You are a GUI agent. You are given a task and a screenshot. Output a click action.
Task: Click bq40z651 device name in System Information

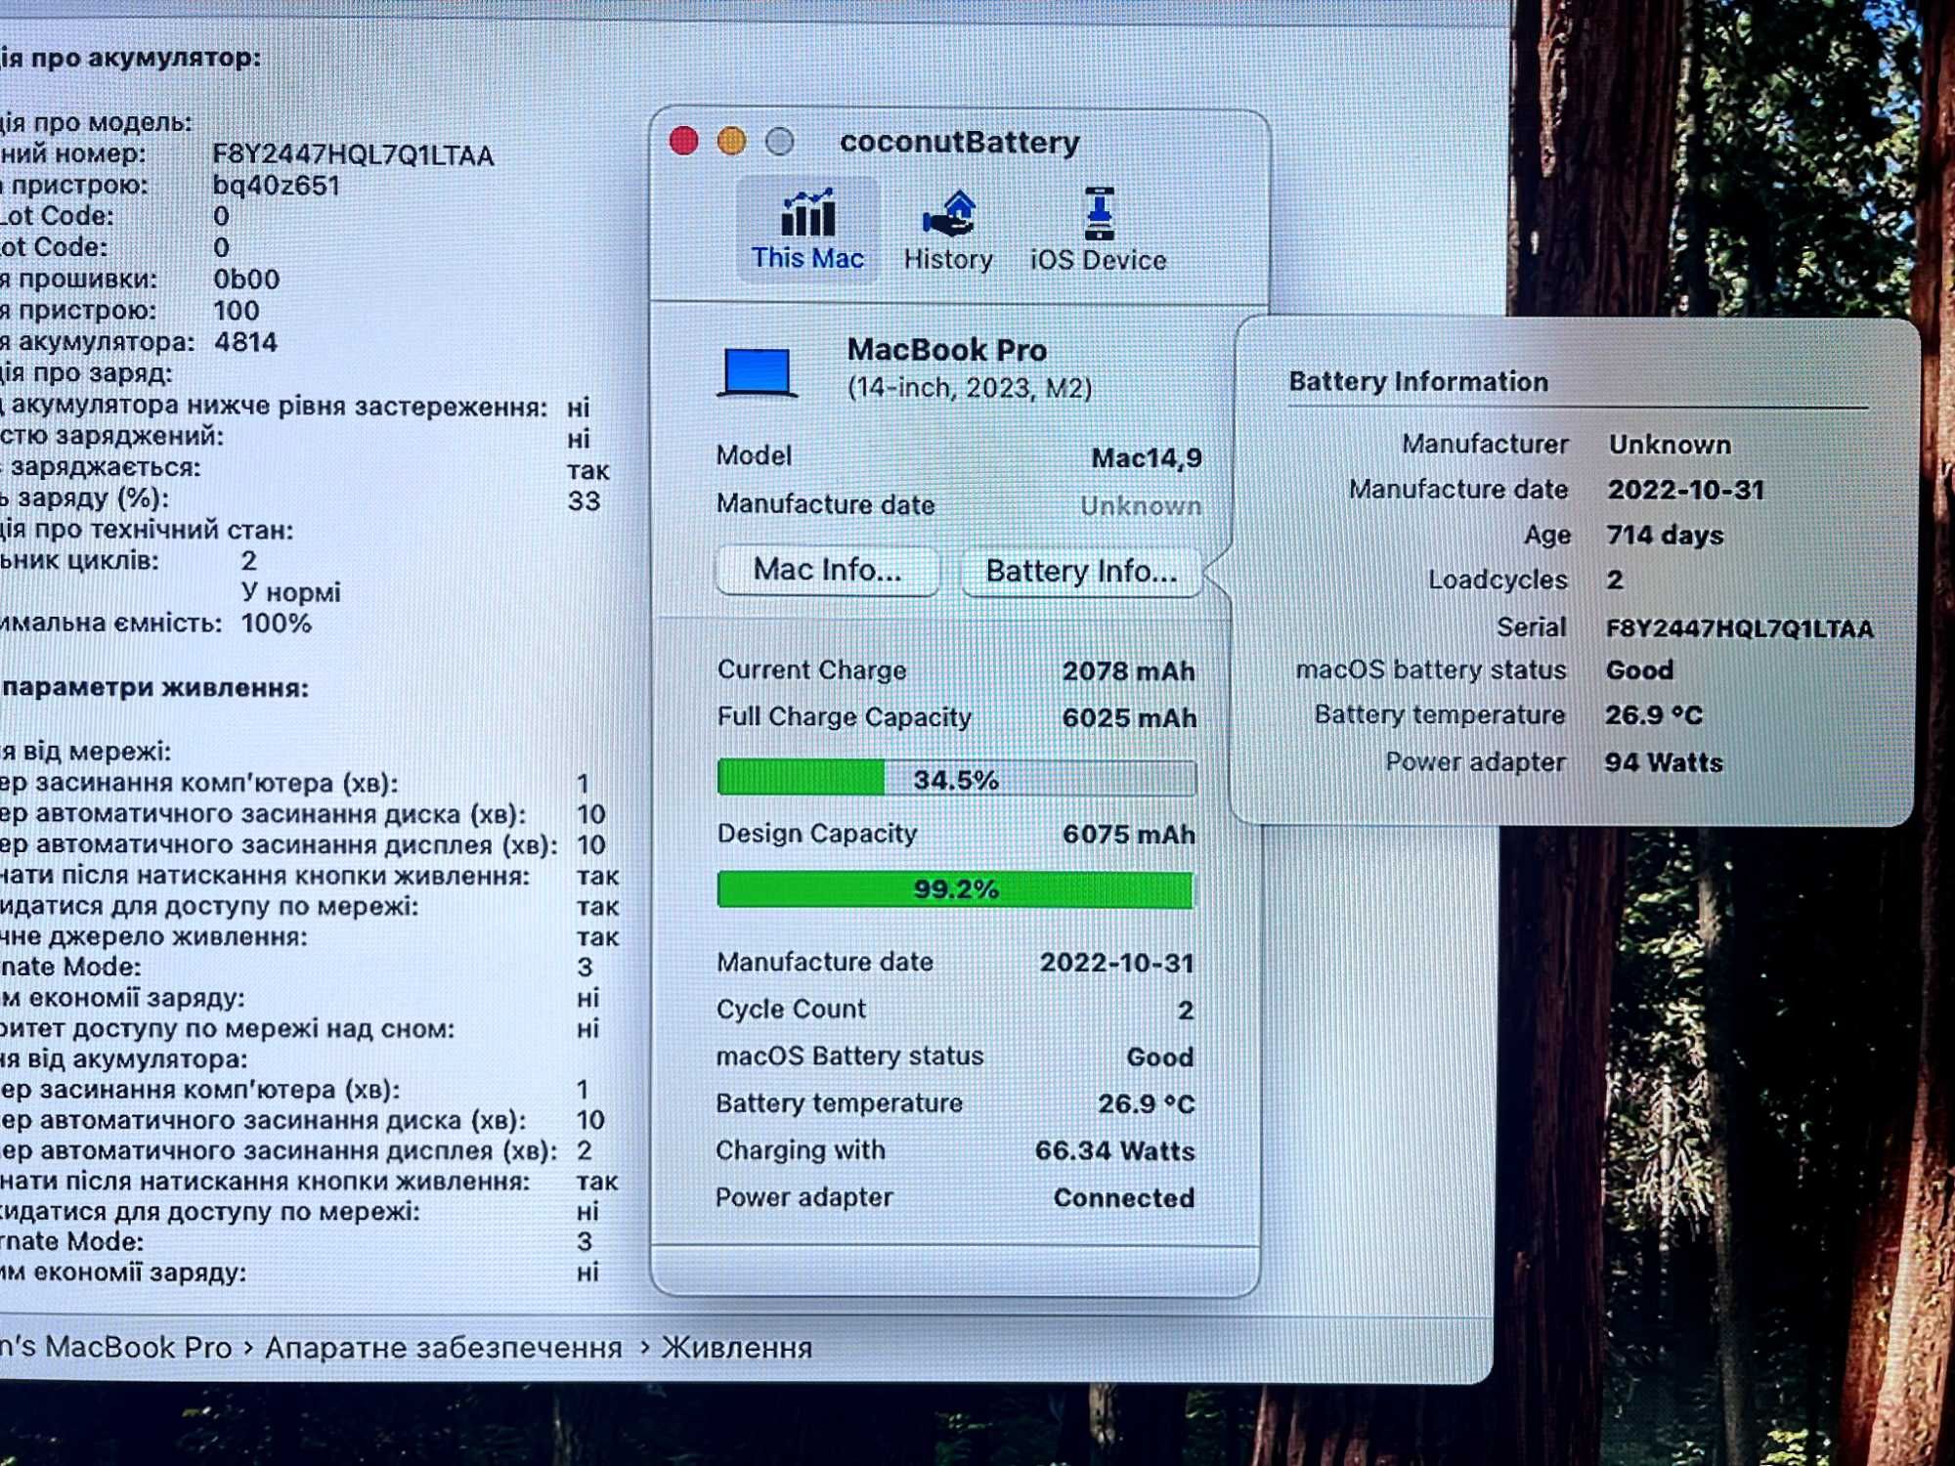point(276,186)
